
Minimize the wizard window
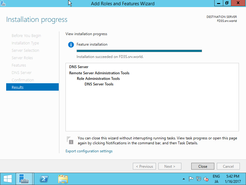pyautogui.click(x=219, y=3)
